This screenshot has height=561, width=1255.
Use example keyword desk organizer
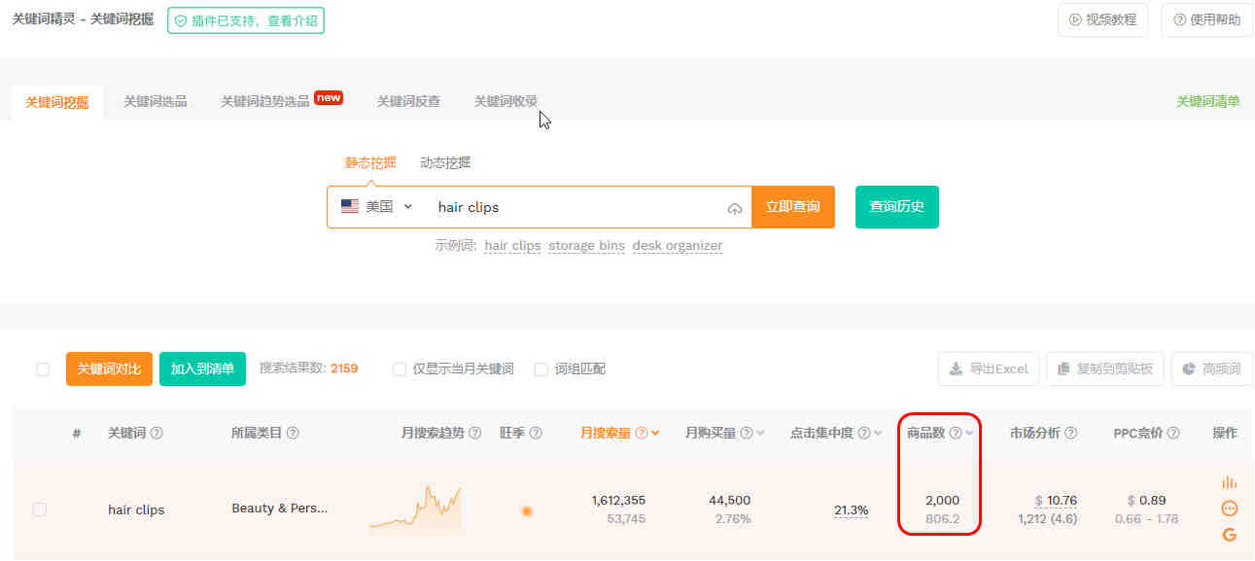click(x=678, y=246)
